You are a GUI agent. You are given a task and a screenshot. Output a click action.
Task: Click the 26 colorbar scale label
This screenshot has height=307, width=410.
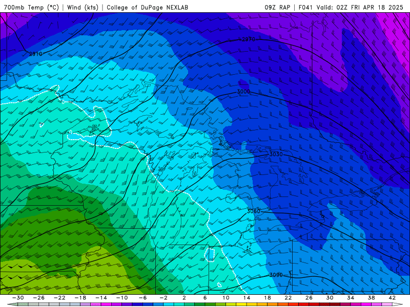click(x=309, y=298)
